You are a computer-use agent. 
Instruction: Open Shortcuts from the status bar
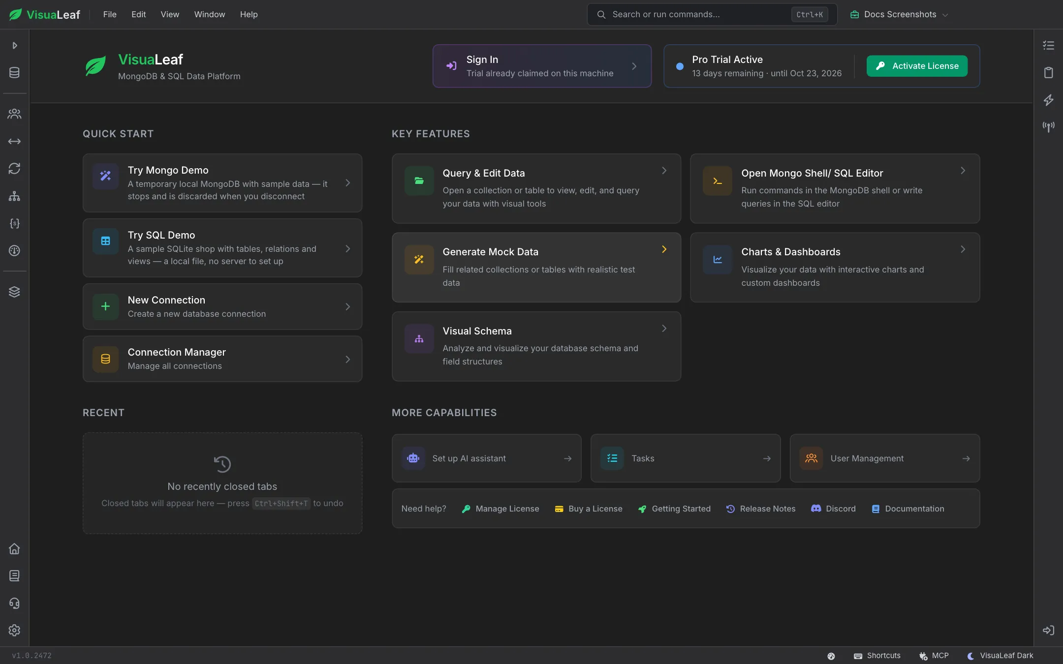877,656
